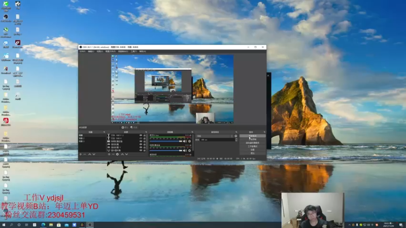This screenshot has width=406, height=228.
Task: Open the Scene Collection menu in OBS
Action: click(123, 51)
